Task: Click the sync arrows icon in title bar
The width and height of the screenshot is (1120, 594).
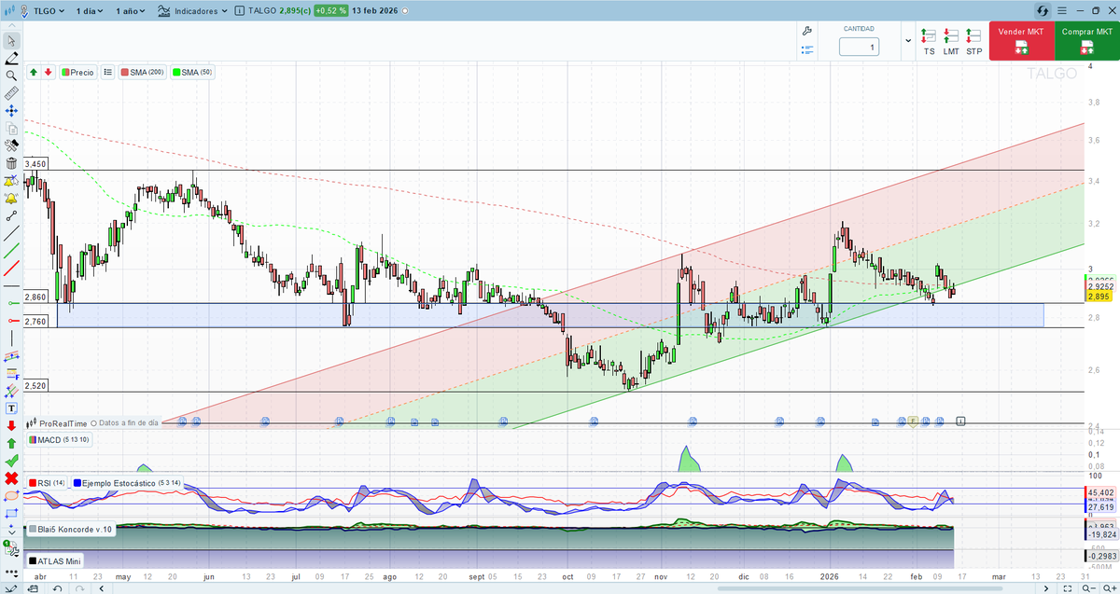Action: click(x=1043, y=10)
